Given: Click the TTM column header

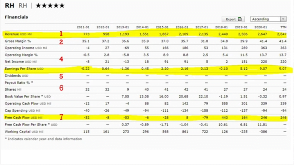Looking at the screenshot, I should tap(283, 27).
